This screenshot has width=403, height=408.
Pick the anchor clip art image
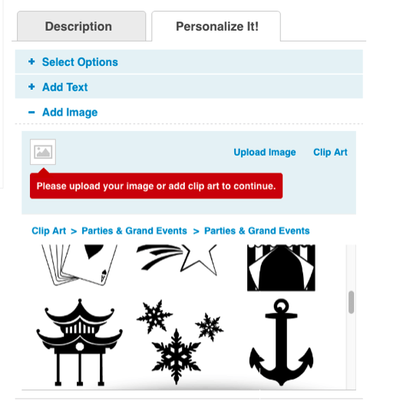point(282,342)
